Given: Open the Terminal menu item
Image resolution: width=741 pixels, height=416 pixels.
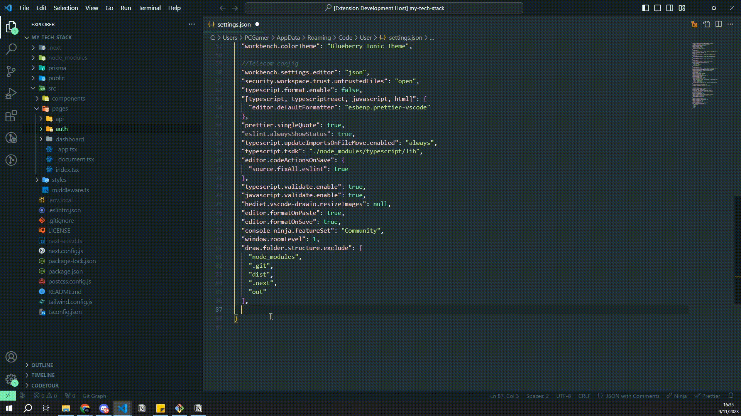Looking at the screenshot, I should click(149, 8).
